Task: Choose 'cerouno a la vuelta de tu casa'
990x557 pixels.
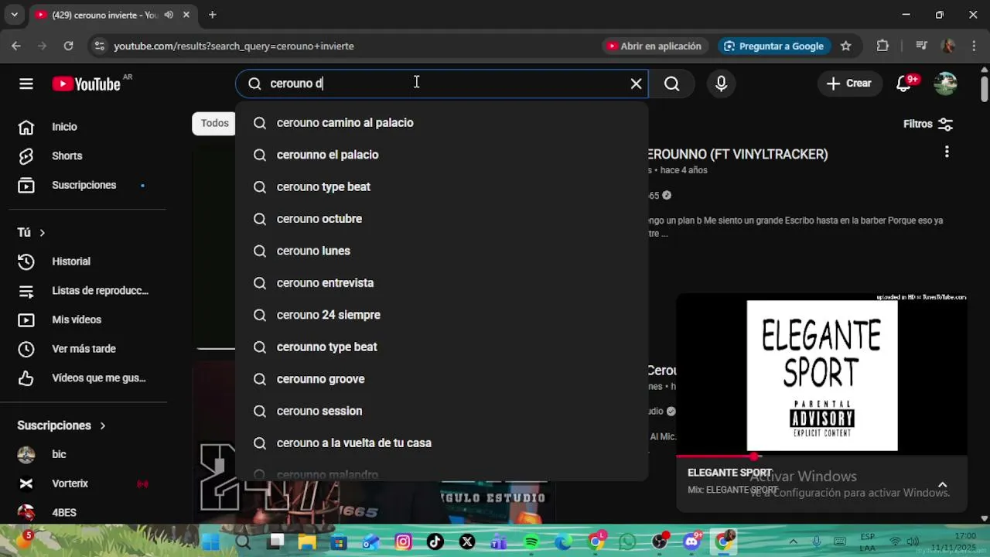Action: [442, 443]
